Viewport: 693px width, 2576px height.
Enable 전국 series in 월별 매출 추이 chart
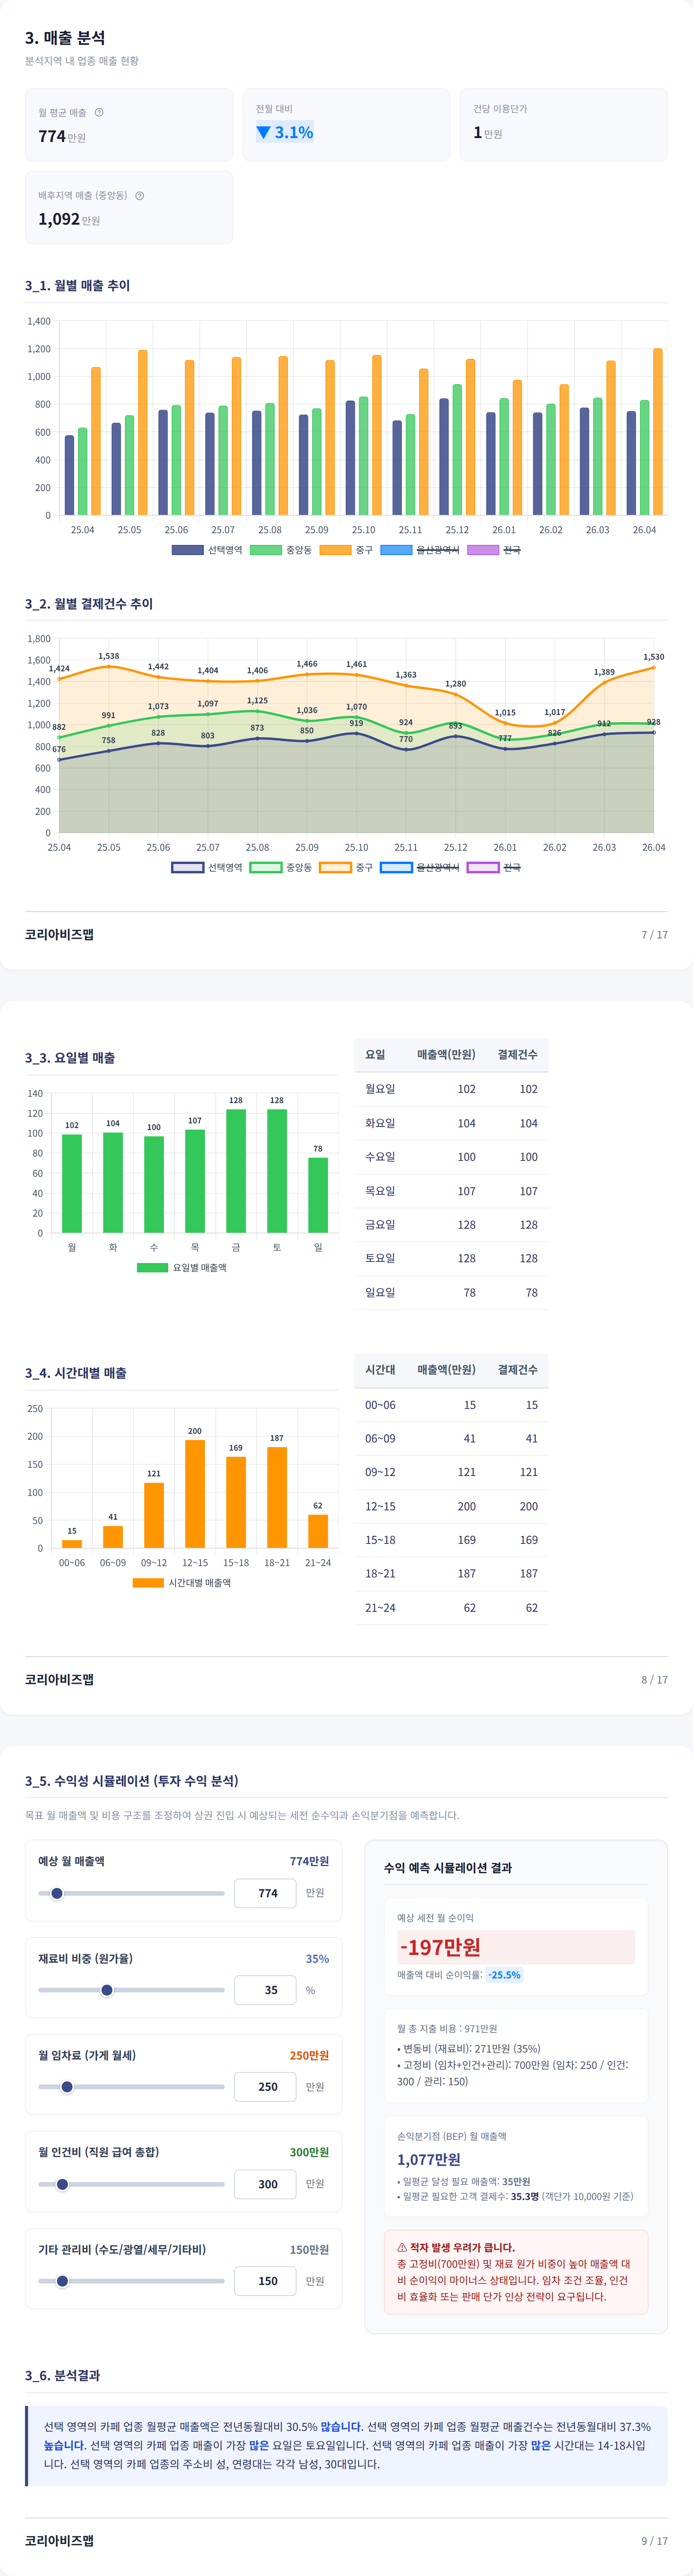tap(494, 550)
